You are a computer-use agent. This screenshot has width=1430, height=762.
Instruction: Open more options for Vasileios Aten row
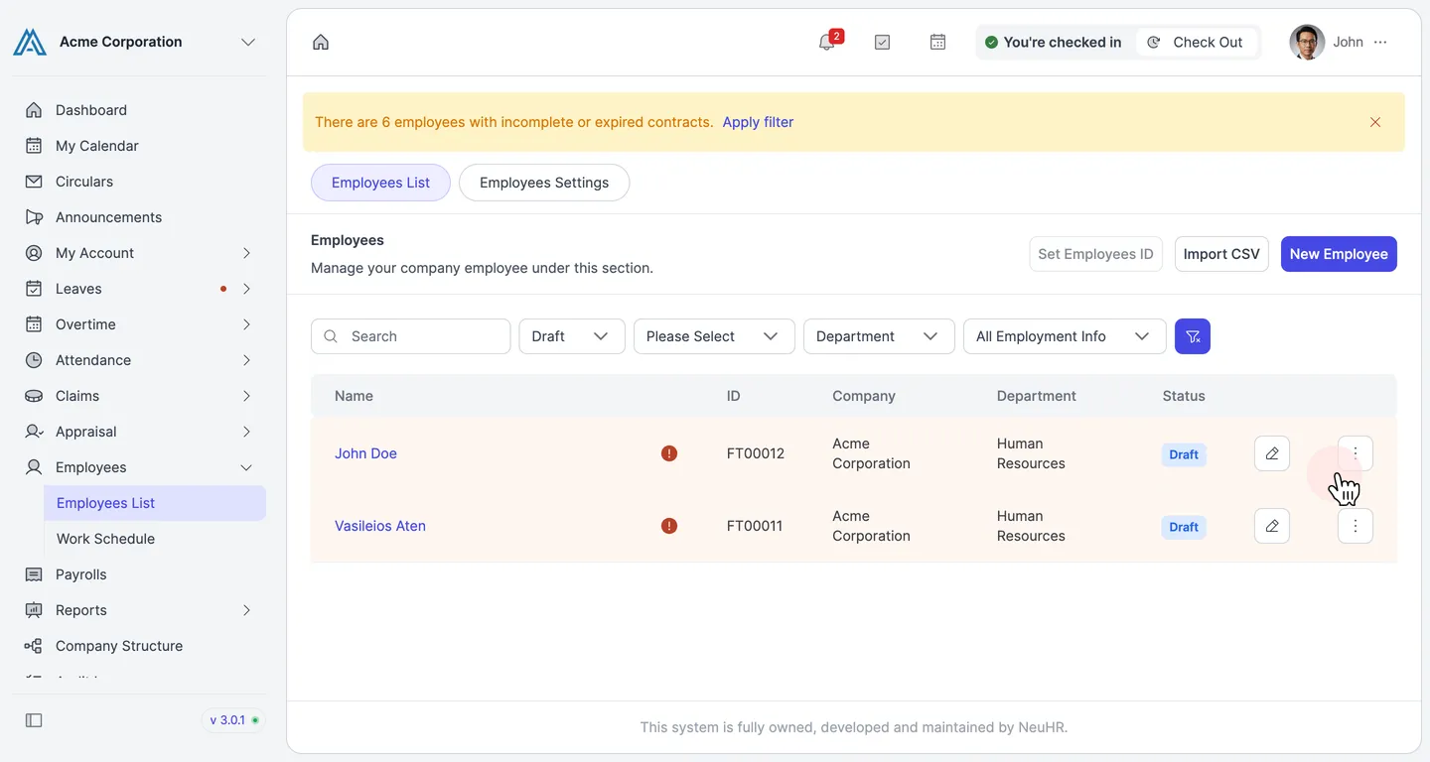(x=1356, y=526)
